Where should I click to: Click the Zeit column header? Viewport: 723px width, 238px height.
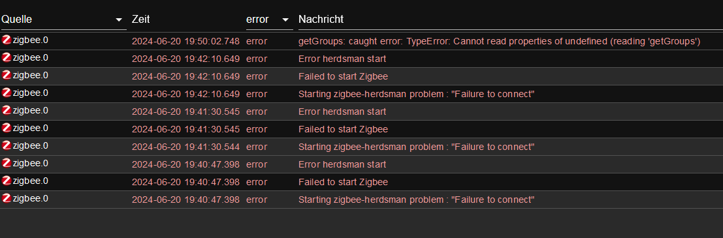click(x=141, y=20)
